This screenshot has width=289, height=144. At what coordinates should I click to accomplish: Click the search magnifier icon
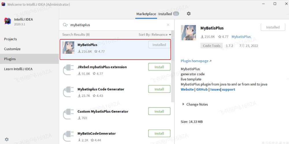click(x=65, y=25)
